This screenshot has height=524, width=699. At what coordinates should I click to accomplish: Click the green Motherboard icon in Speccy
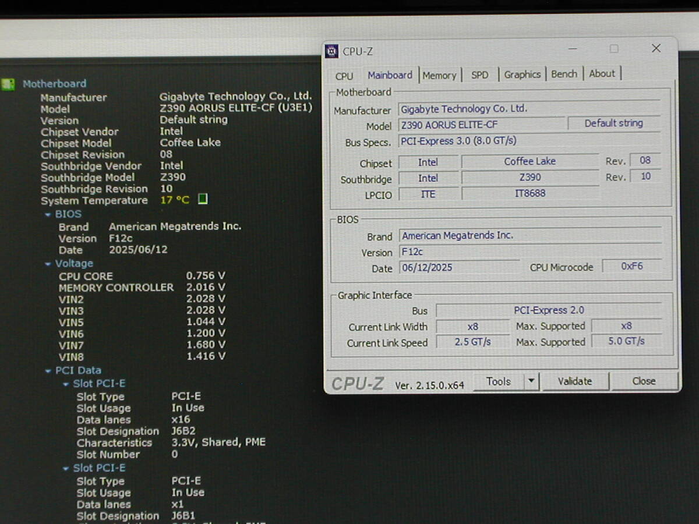8,84
